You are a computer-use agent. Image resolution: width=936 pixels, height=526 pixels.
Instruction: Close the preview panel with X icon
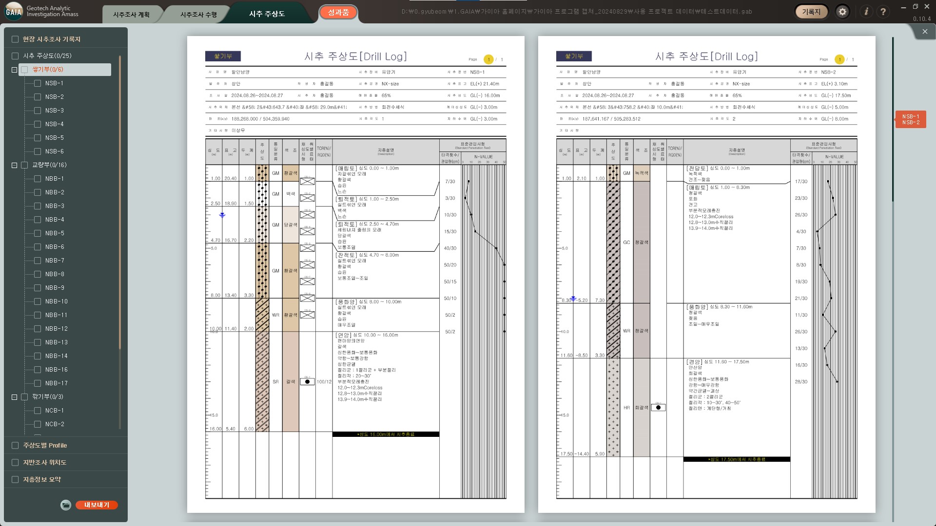pos(925,32)
